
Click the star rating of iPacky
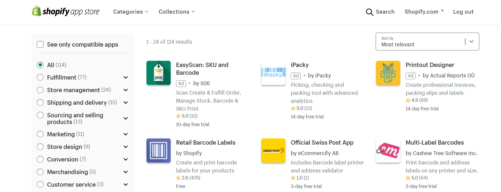[302, 108]
